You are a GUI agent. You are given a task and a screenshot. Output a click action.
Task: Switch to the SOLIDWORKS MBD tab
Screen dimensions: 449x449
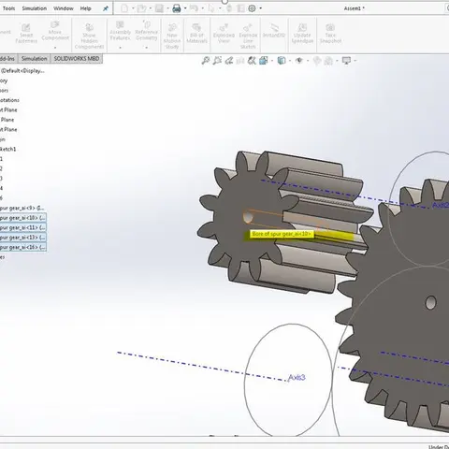(x=77, y=59)
